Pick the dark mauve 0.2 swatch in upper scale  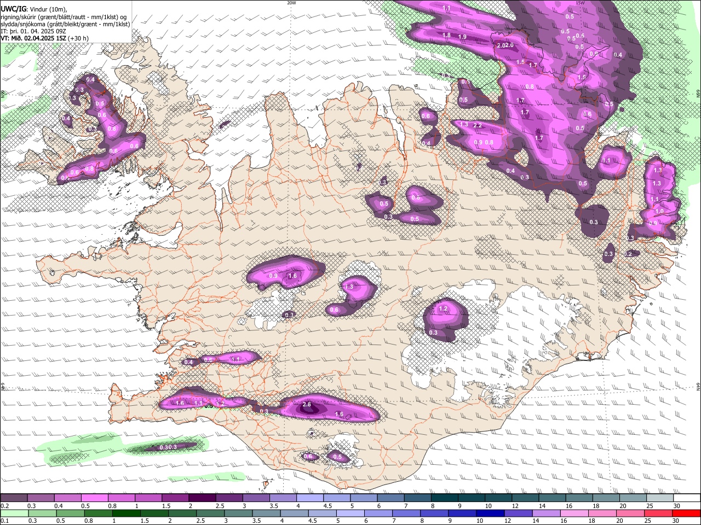[x=14, y=498]
